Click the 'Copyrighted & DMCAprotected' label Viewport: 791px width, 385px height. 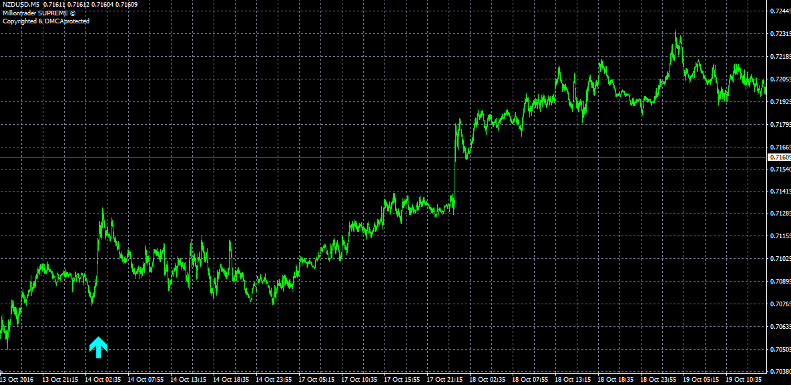pyautogui.click(x=46, y=21)
